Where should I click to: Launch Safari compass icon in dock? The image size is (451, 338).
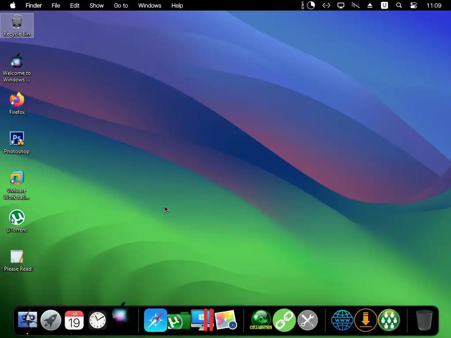(155, 320)
